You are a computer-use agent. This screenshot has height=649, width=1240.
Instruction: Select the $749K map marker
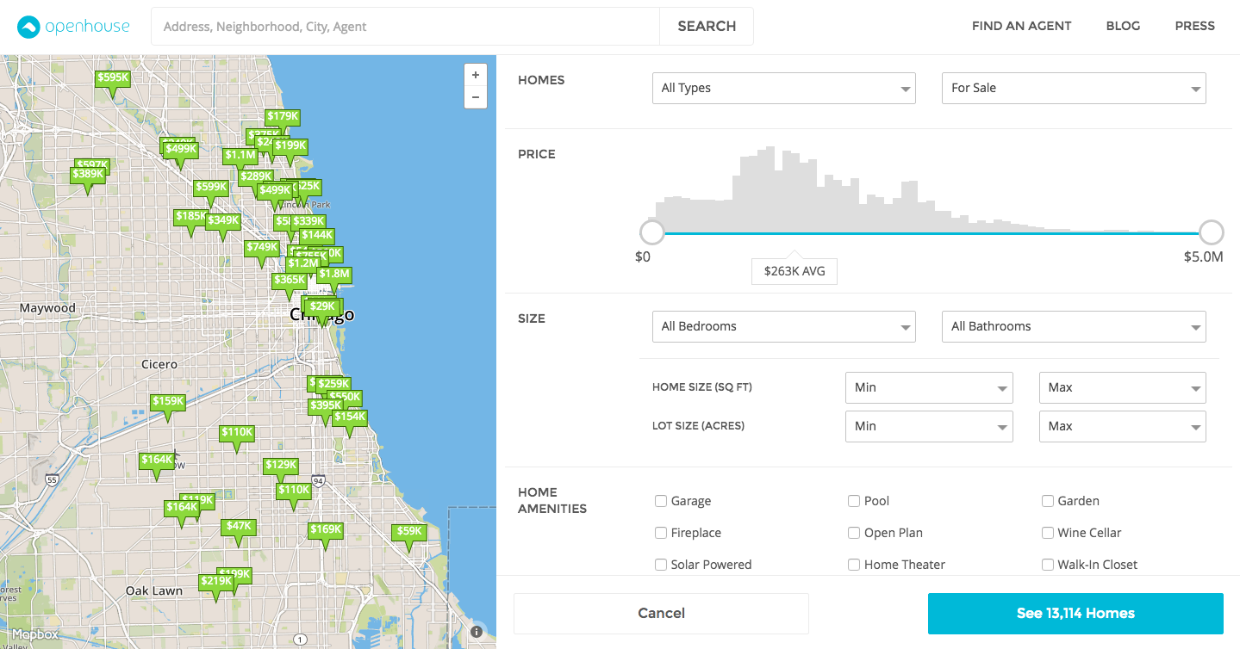262,247
